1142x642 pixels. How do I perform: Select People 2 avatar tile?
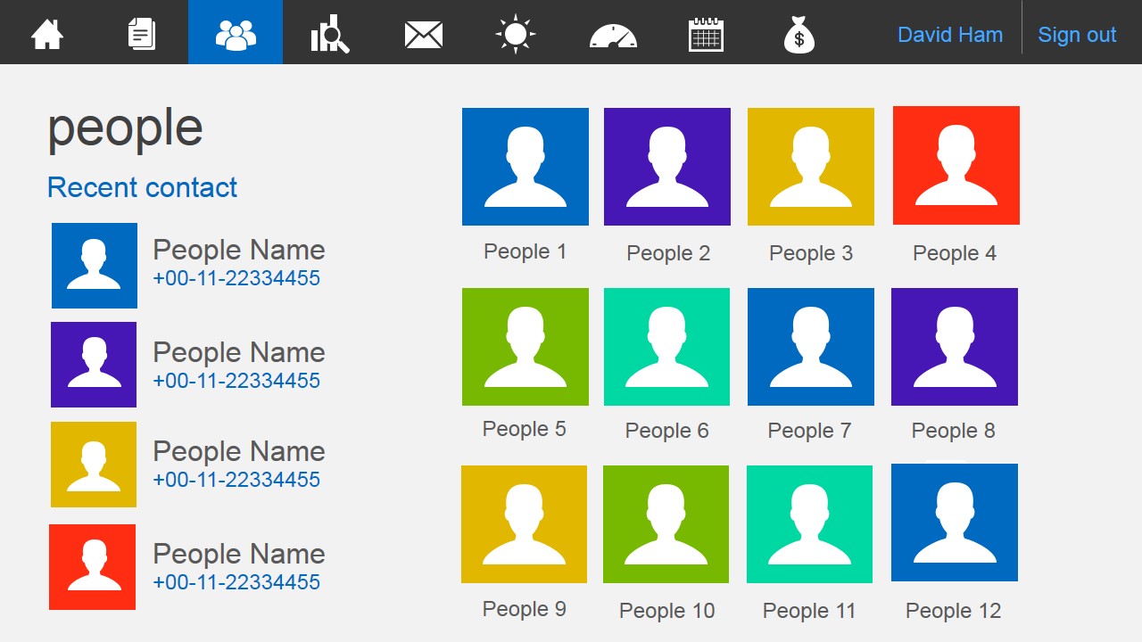click(667, 167)
